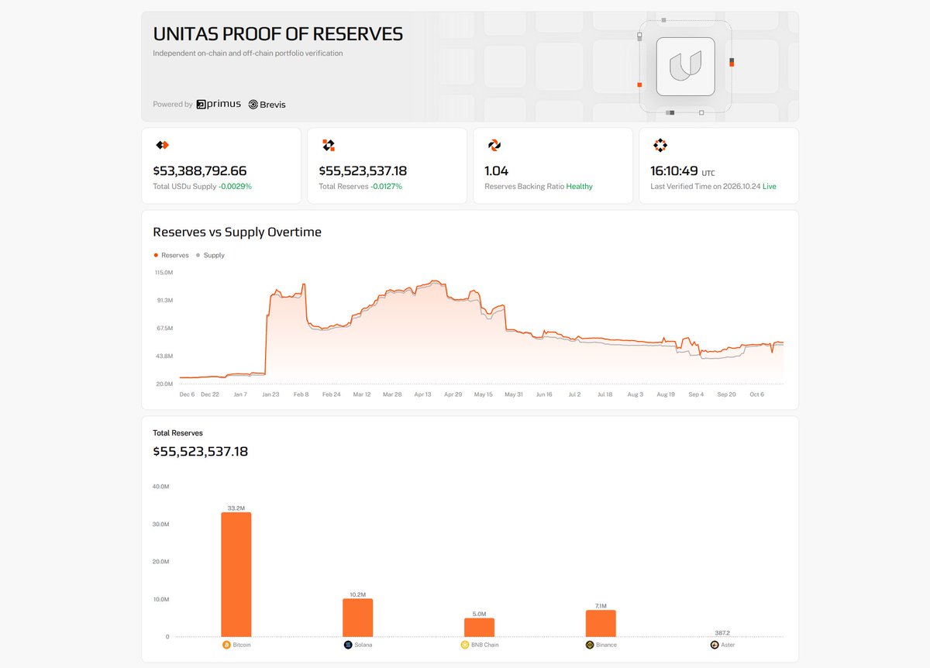Click the $53,388,792.66 supply value
Screen dimensions: 930x668
point(200,170)
